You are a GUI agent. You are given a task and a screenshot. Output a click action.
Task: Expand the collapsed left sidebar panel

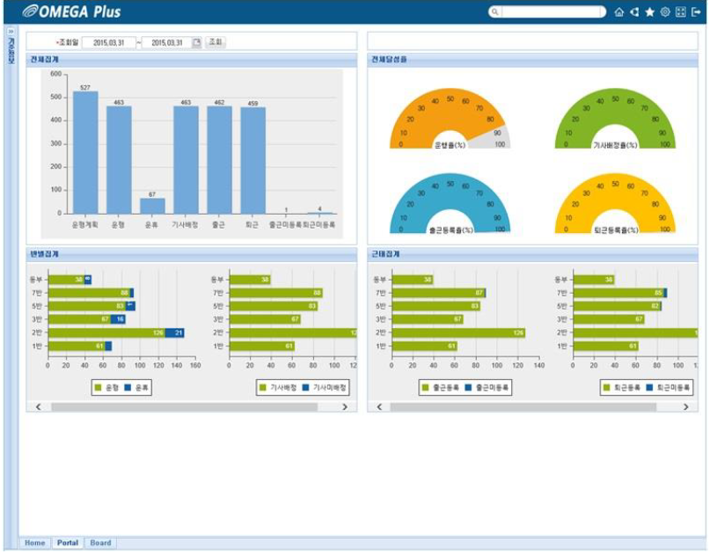[11, 31]
